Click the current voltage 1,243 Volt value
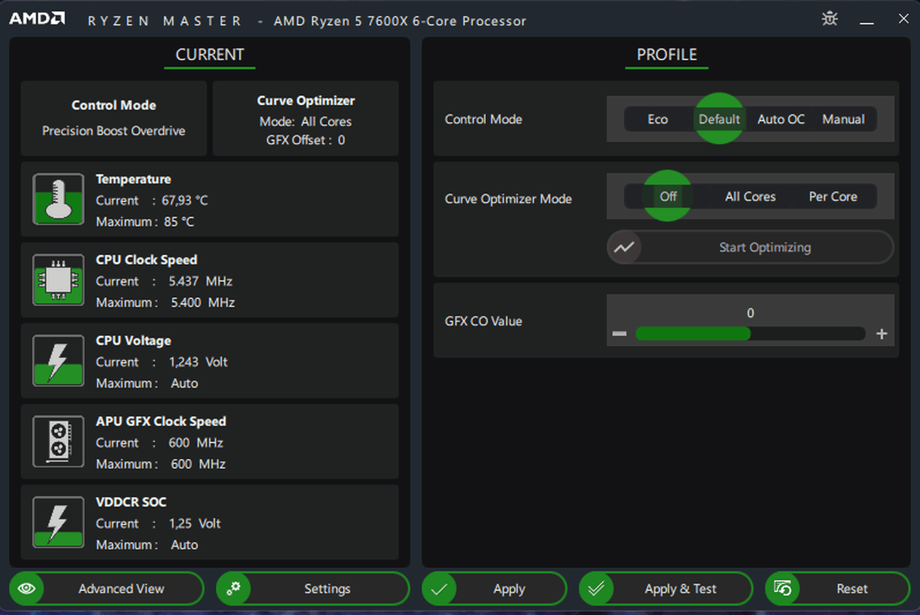The height and width of the screenshot is (615, 920). point(198,362)
